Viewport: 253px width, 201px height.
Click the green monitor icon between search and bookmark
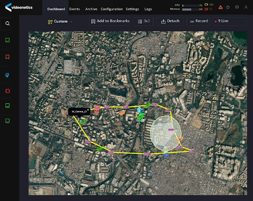(7, 40)
